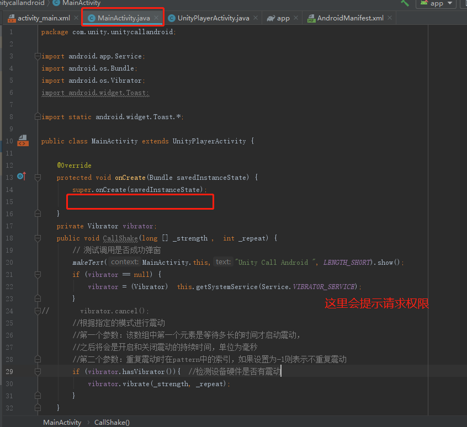Switch to the activity_main.xml tab
The height and width of the screenshot is (427, 467).
pyautogui.click(x=44, y=18)
